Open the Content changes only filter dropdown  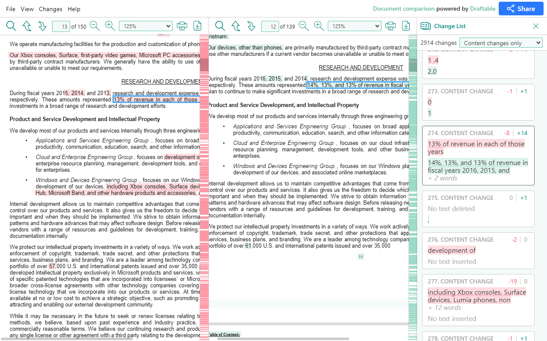point(501,43)
